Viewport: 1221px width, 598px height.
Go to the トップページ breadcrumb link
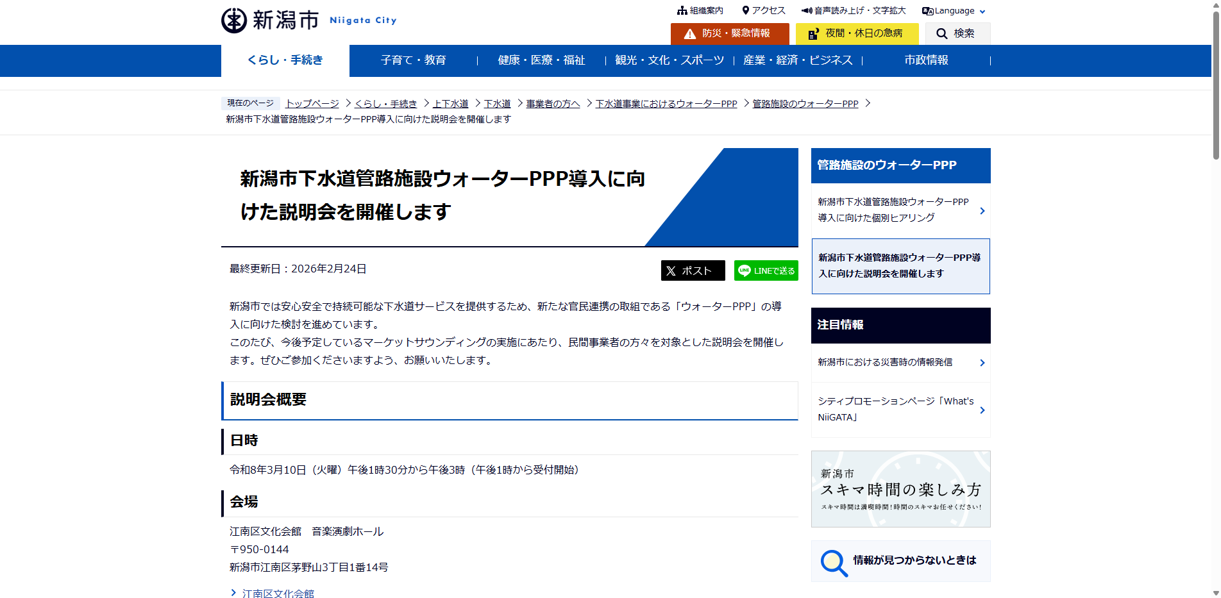point(312,104)
